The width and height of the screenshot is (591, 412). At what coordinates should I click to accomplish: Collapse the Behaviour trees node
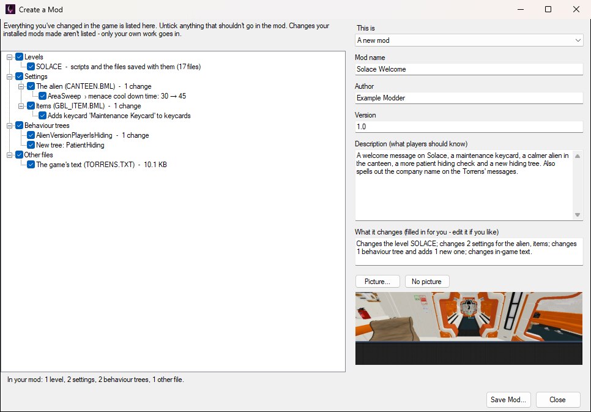pyautogui.click(x=9, y=126)
